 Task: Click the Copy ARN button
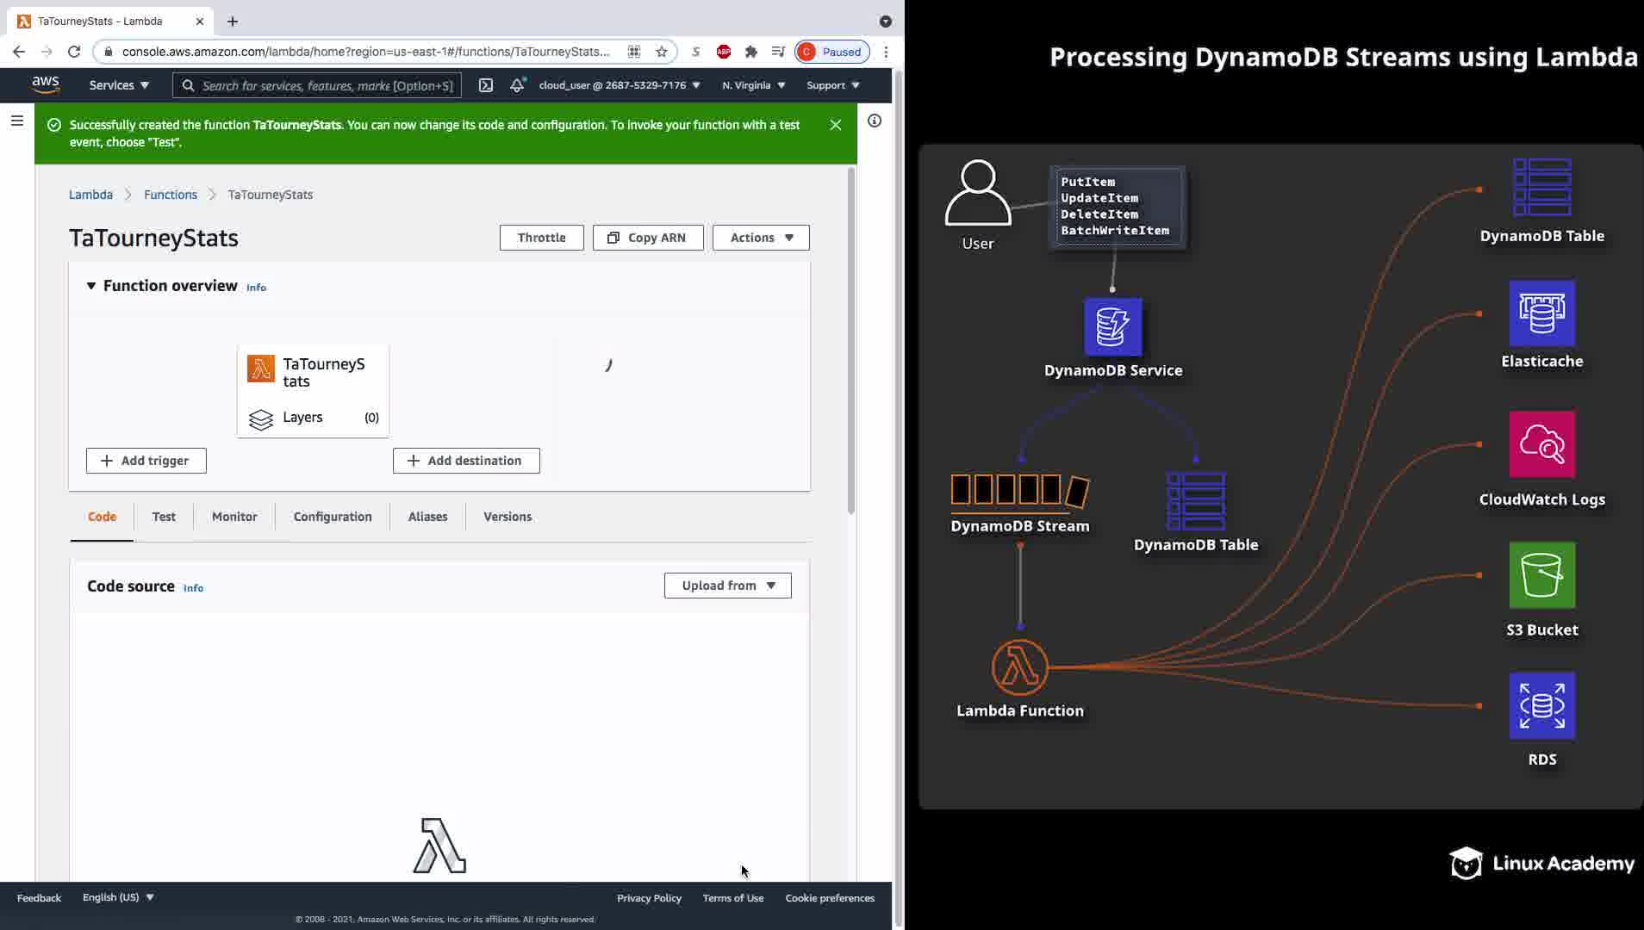coord(648,238)
